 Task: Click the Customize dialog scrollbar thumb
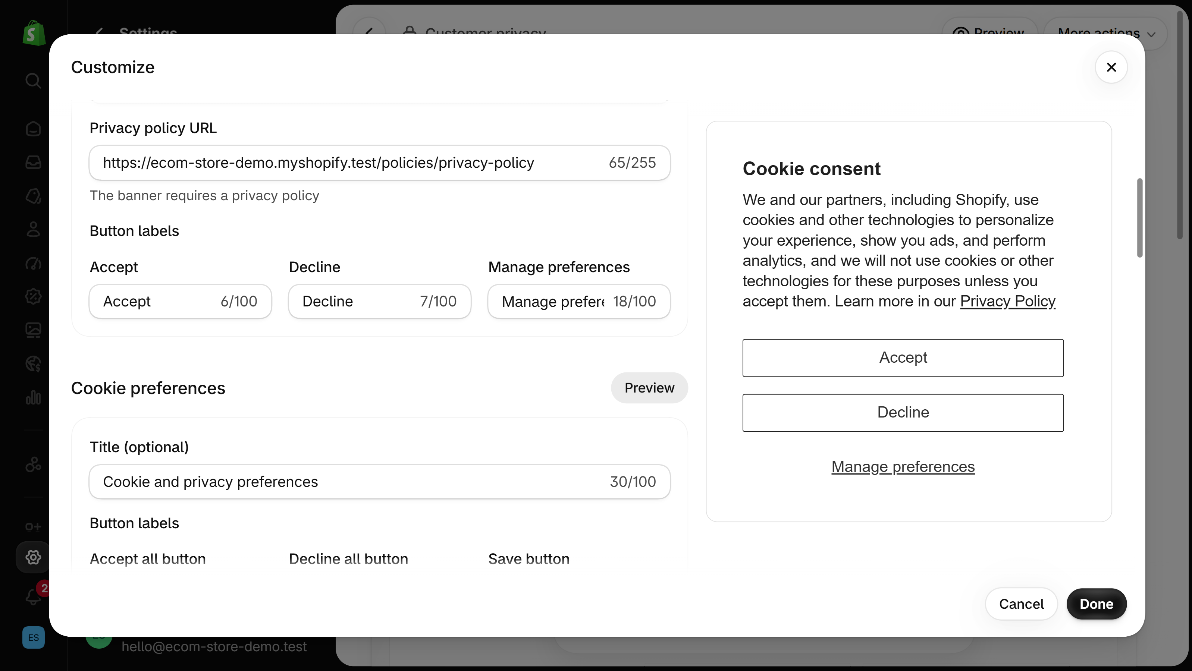click(x=1140, y=218)
